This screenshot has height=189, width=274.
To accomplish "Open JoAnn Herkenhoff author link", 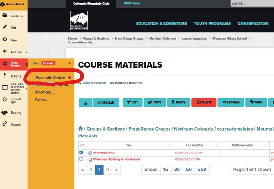I will pyautogui.click(x=94, y=83).
